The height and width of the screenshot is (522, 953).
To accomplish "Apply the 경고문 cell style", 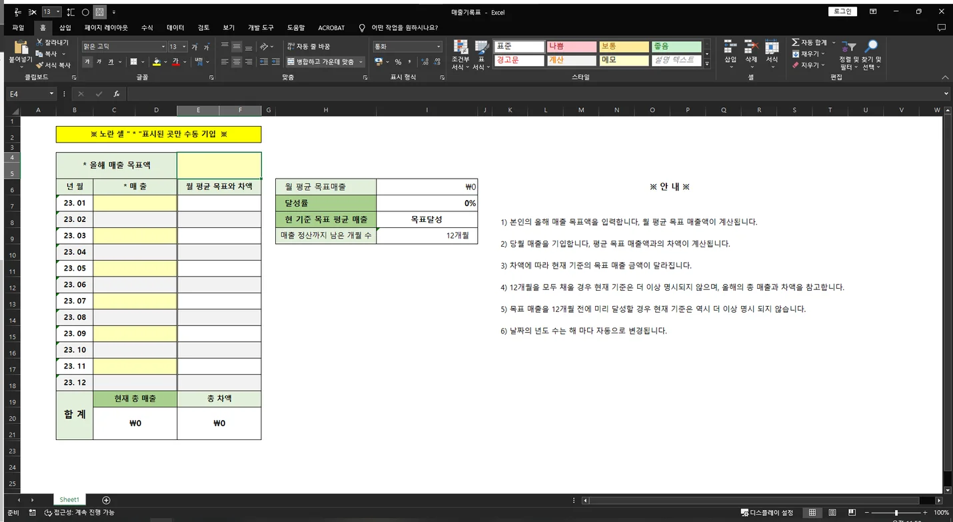I will point(518,60).
